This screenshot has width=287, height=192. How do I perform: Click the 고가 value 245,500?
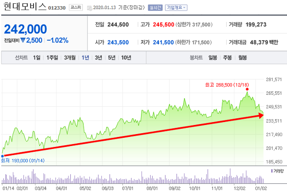[x=164, y=24]
